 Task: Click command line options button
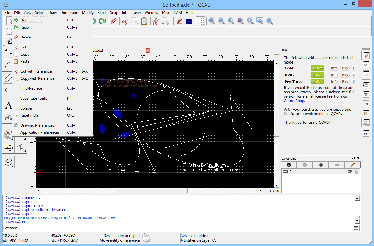tap(356, 228)
